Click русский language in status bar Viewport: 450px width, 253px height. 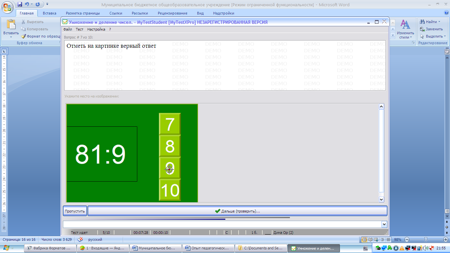pyautogui.click(x=95, y=239)
